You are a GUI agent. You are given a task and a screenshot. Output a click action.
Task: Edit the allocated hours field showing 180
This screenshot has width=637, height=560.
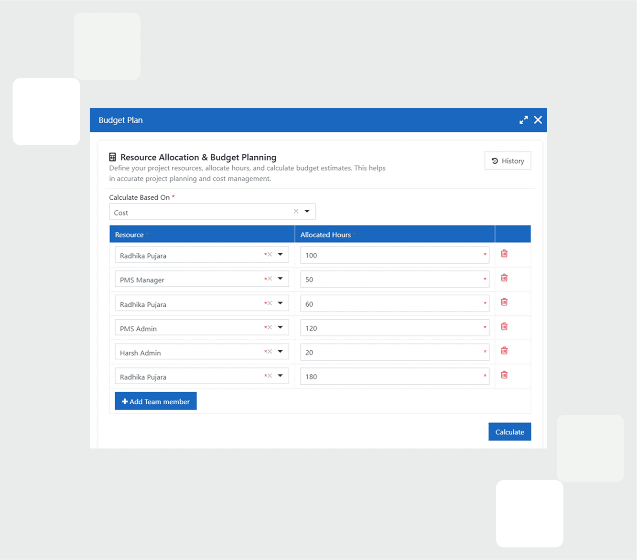tap(395, 377)
